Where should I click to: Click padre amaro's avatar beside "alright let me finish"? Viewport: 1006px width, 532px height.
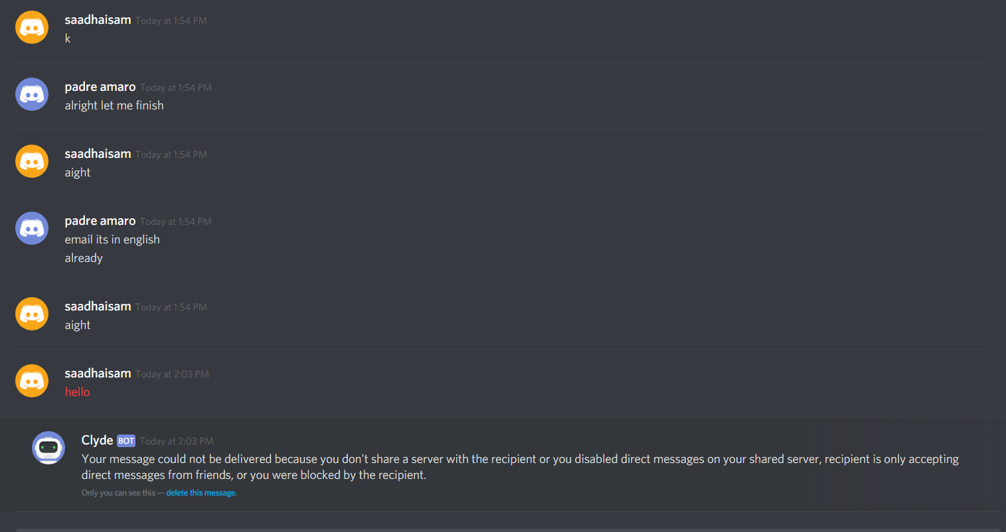[32, 94]
